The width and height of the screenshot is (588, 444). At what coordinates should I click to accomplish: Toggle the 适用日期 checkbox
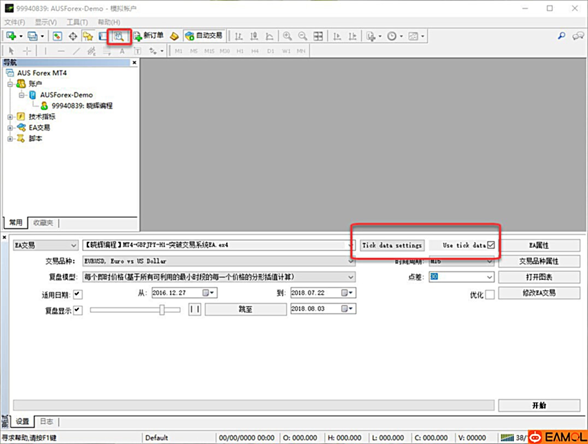point(78,294)
